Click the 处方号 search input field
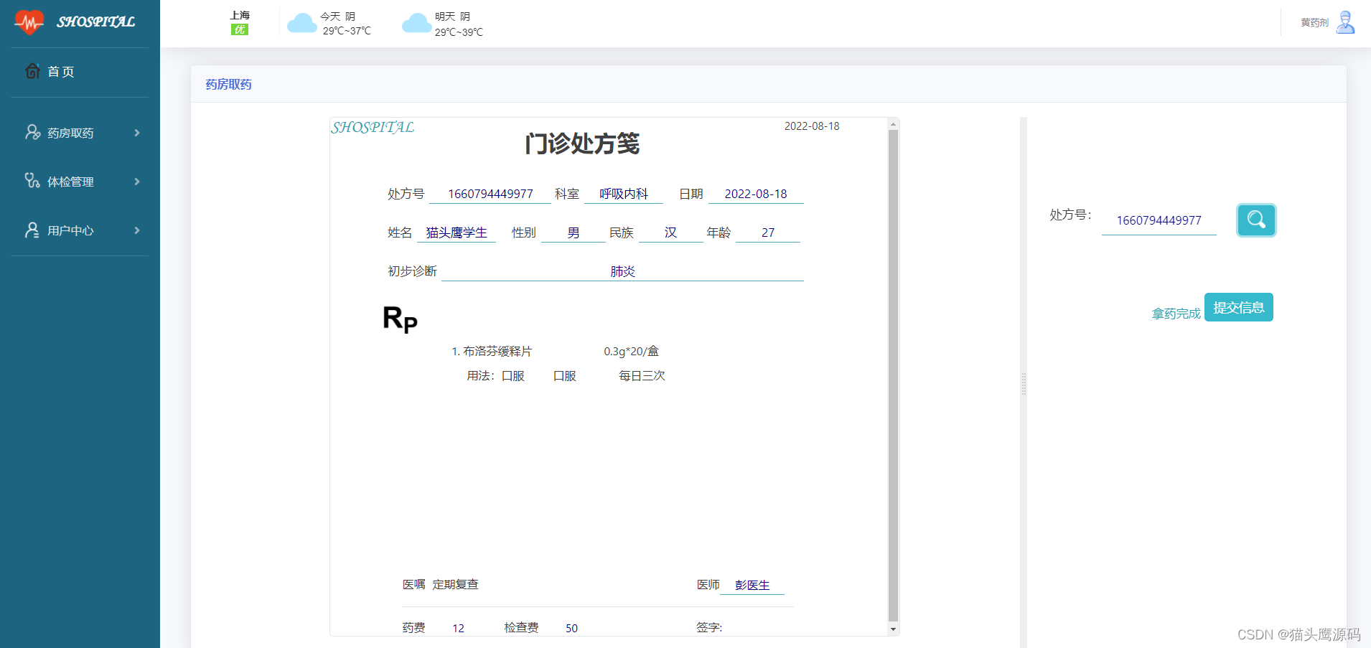 (1159, 220)
